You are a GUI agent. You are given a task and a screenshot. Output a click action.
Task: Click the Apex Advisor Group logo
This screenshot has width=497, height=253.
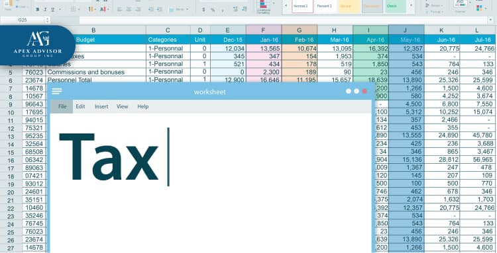pyautogui.click(x=37, y=45)
